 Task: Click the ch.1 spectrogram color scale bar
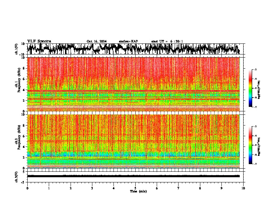[x=250, y=88]
